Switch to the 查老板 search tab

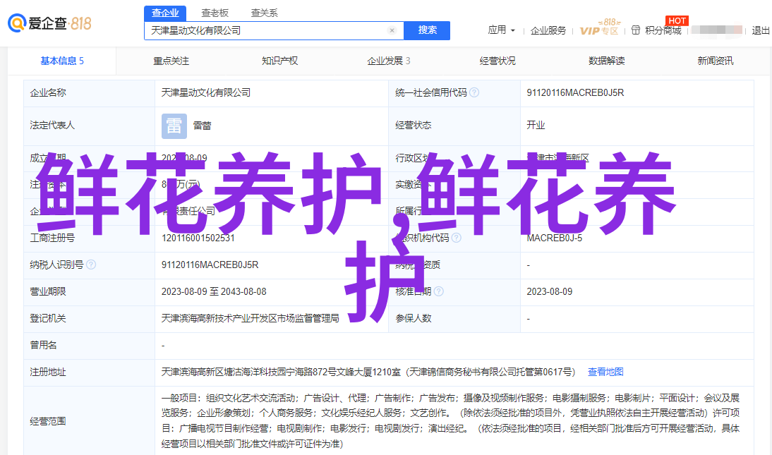215,13
